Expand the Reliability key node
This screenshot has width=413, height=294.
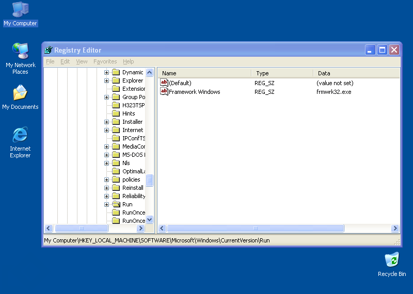point(106,196)
